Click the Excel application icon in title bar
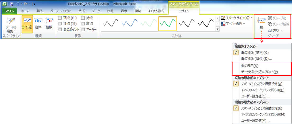This screenshot has width=292, height=124. 5,4
